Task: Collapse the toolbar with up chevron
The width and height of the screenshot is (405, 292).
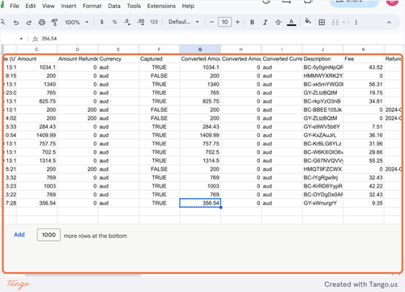Action: point(389,23)
